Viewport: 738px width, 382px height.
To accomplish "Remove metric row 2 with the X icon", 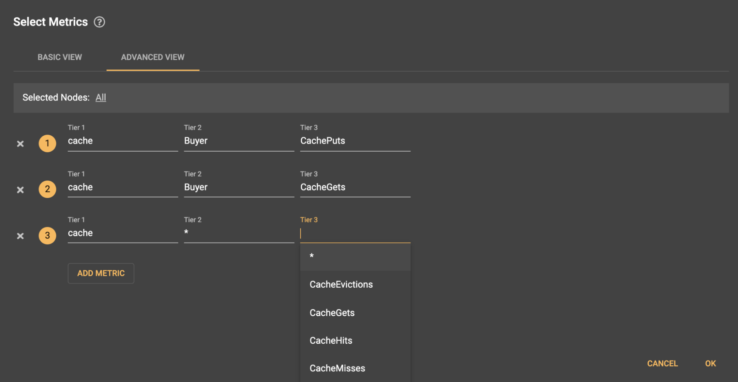I will click(x=20, y=190).
